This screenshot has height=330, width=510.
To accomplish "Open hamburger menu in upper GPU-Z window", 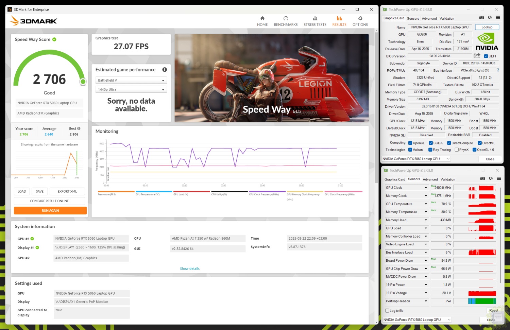I will pos(498,18).
